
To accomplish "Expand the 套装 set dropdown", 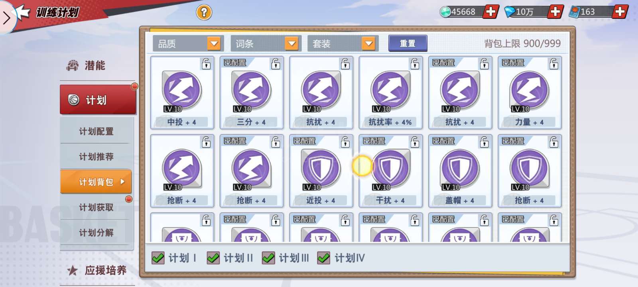I will point(342,43).
